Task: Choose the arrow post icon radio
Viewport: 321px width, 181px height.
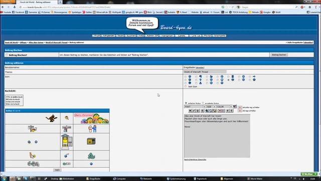Action: (250, 77)
